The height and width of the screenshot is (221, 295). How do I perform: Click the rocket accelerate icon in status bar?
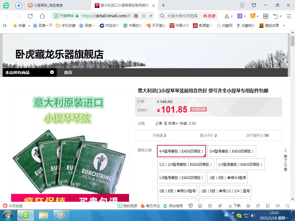(x=220, y=206)
